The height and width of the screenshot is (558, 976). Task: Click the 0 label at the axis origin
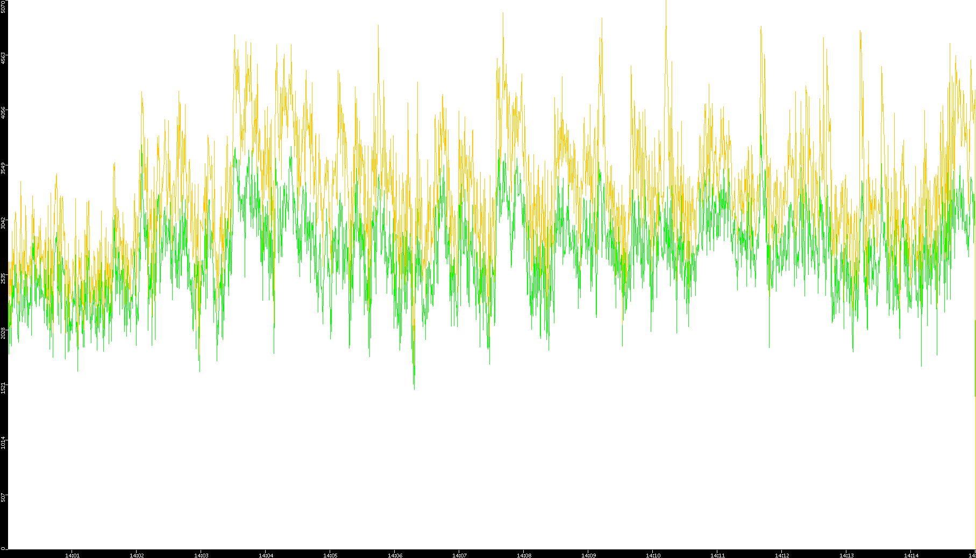coord(3,548)
